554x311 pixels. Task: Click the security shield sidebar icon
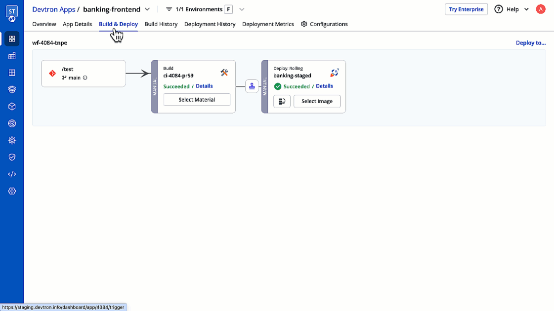coord(12,157)
